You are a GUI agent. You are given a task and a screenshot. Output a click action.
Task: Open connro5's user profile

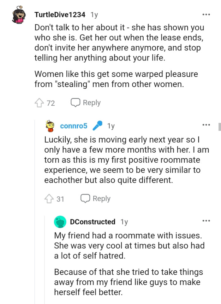73,126
